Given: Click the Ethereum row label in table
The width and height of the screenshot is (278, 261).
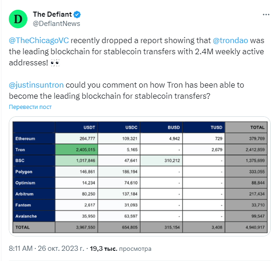Looking at the screenshot, I should pos(34,139).
